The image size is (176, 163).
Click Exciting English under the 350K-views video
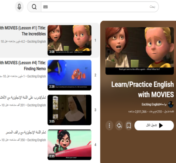[x=37, y=140]
